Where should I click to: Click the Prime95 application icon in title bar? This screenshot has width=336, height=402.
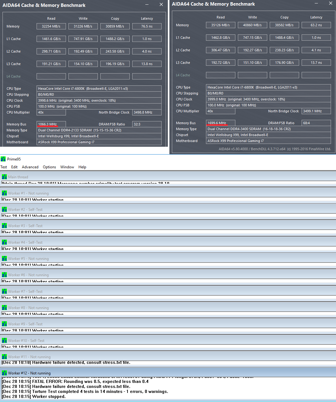tap(3, 159)
